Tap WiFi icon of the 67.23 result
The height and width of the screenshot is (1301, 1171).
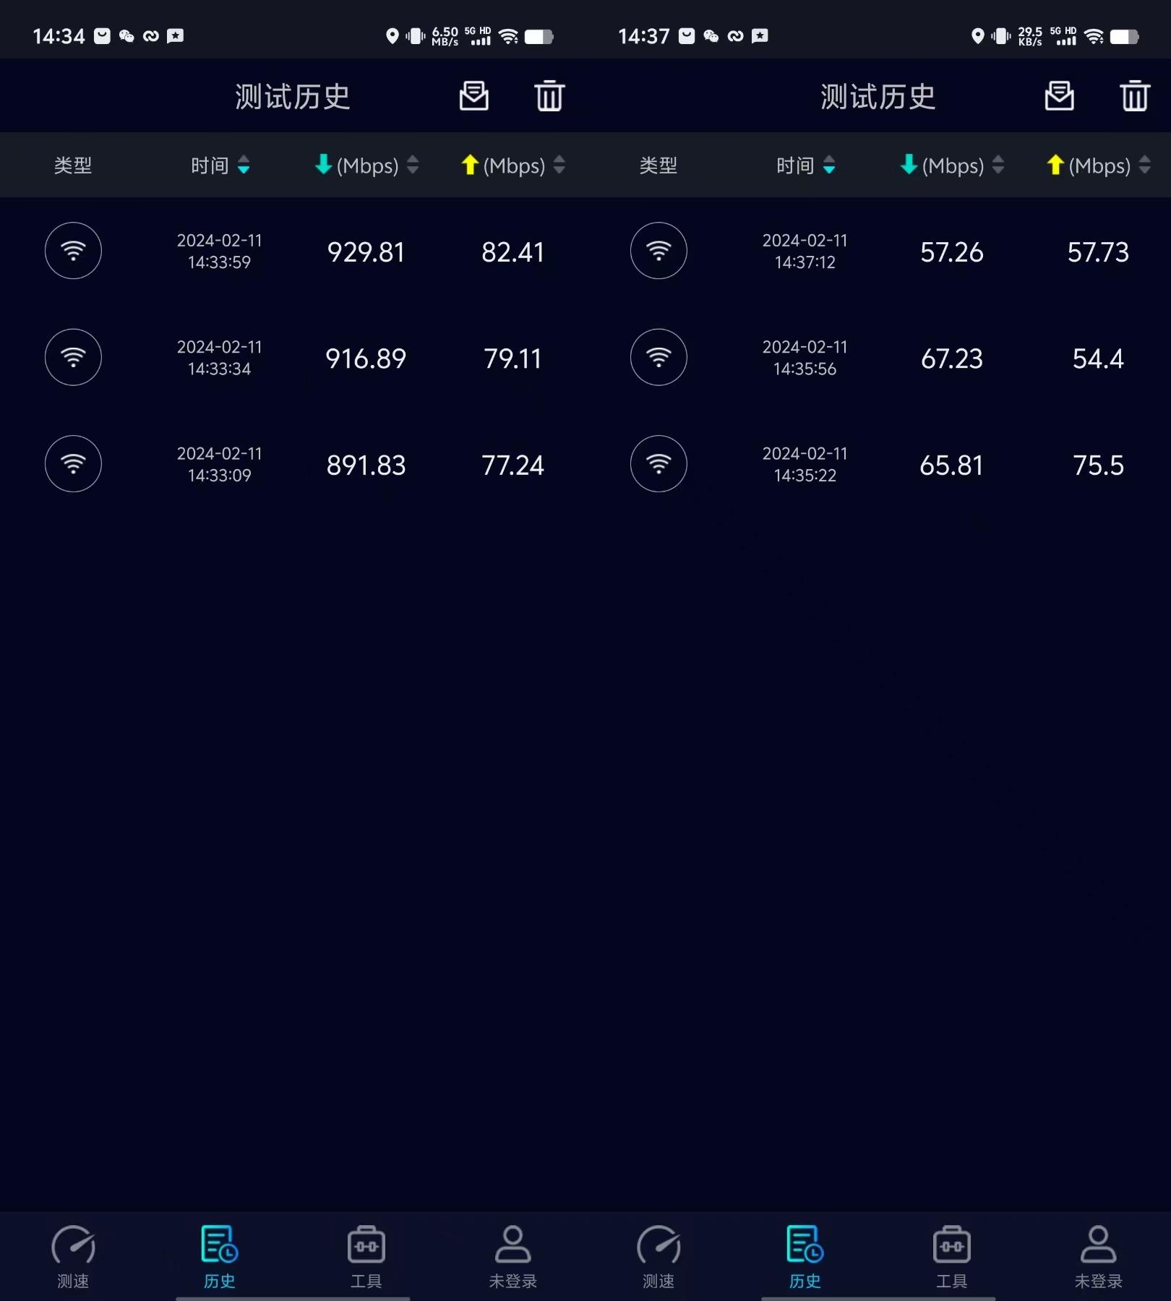659,357
